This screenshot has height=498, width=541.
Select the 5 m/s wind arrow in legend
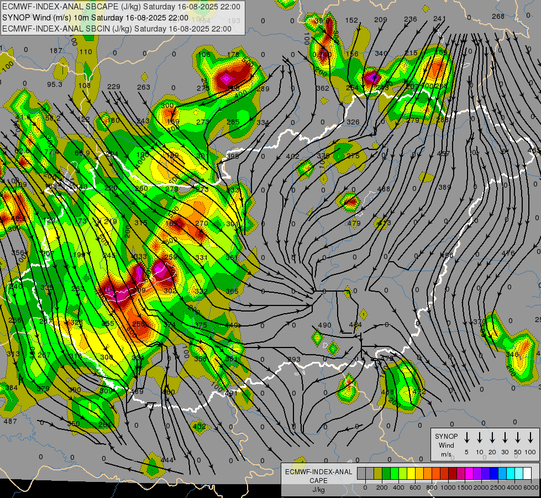(x=466, y=438)
